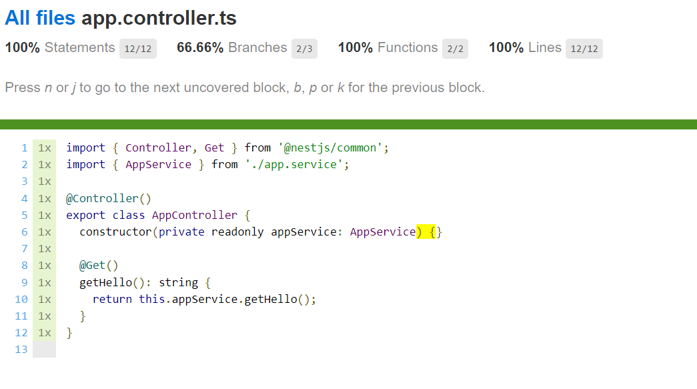Select line number 1 in gutter
This screenshot has width=697, height=389.
point(25,148)
